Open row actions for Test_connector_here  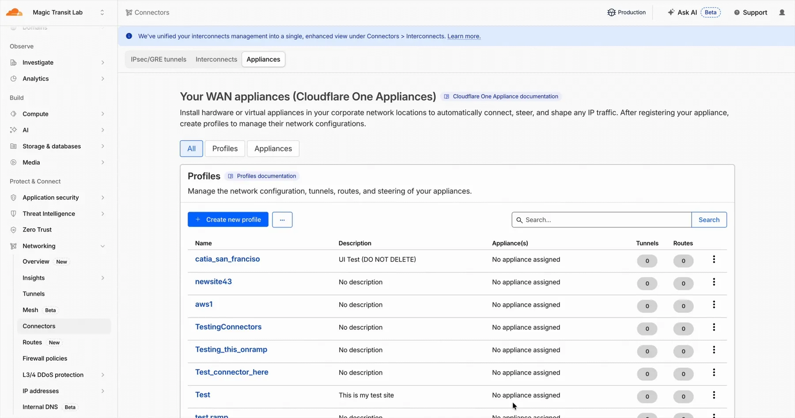coord(714,373)
